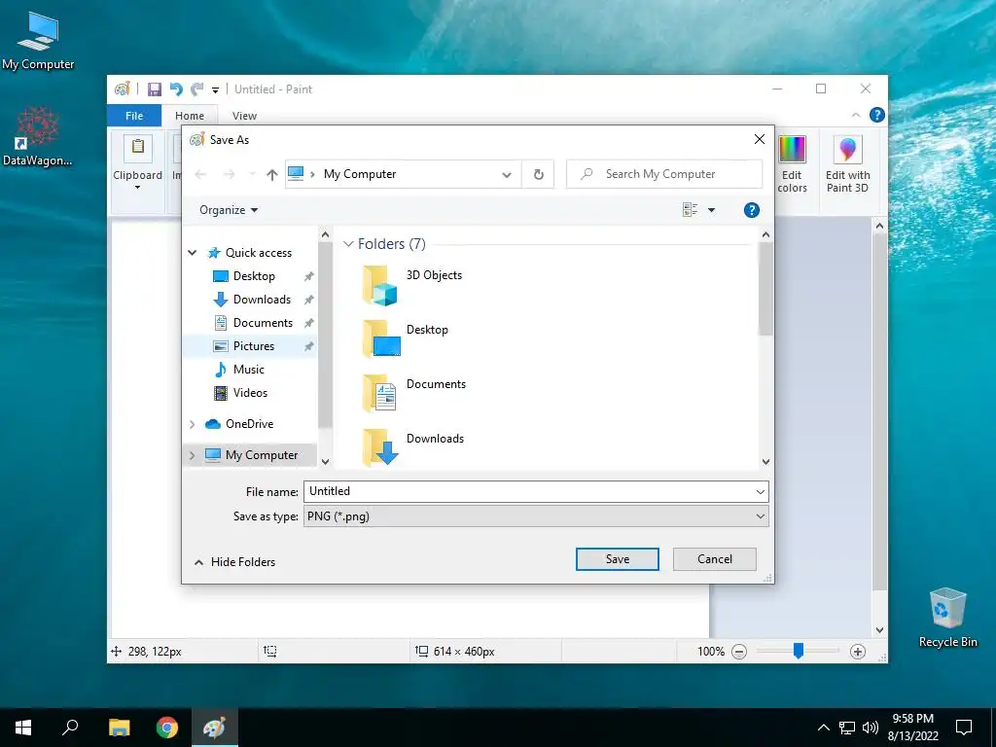
Task: Select Music in the navigation pane
Action: [248, 370]
